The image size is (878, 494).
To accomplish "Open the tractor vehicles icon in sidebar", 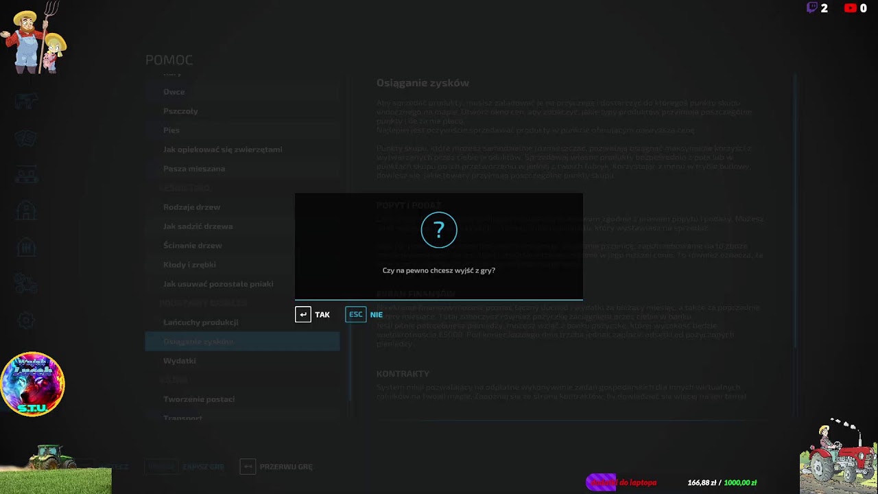I will tap(26, 283).
